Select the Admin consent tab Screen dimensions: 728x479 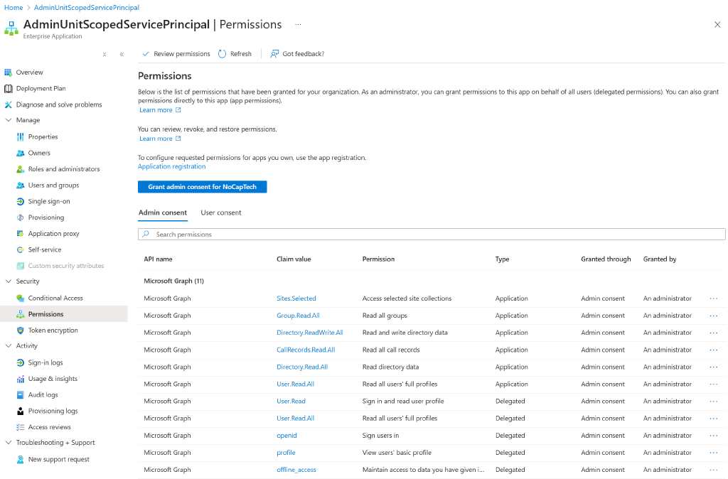coord(163,212)
